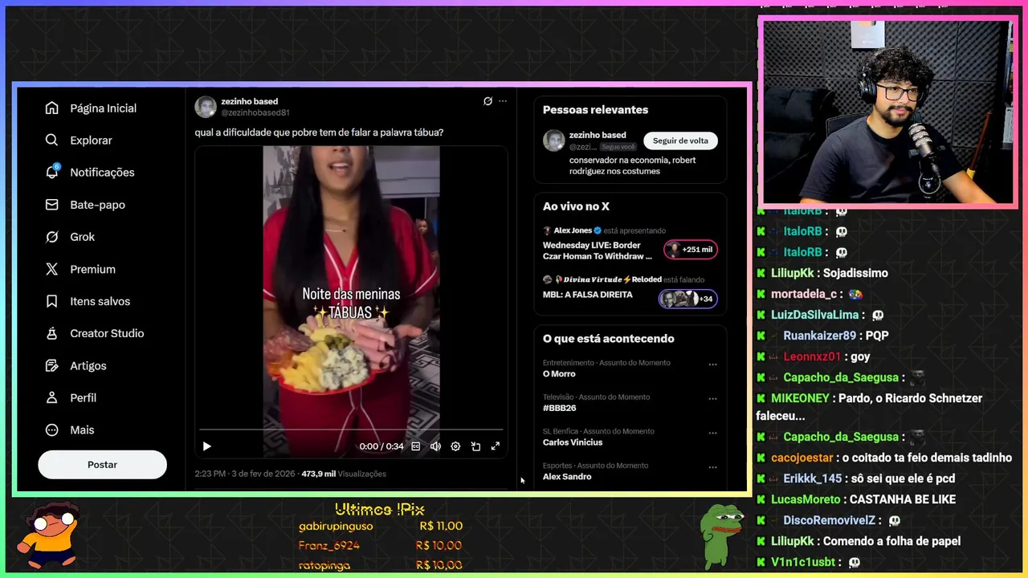This screenshot has width=1028, height=578.
Task: Click the Pepe frog sticker
Action: [x=721, y=535]
